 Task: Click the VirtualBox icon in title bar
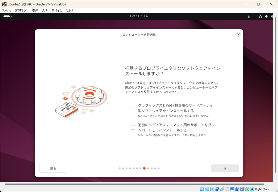(4, 4)
